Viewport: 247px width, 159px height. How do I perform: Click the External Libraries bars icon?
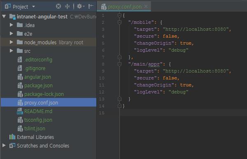coord(12,137)
